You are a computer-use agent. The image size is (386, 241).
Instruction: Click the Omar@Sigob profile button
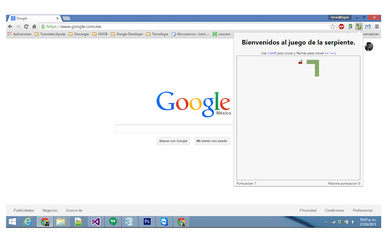click(340, 17)
